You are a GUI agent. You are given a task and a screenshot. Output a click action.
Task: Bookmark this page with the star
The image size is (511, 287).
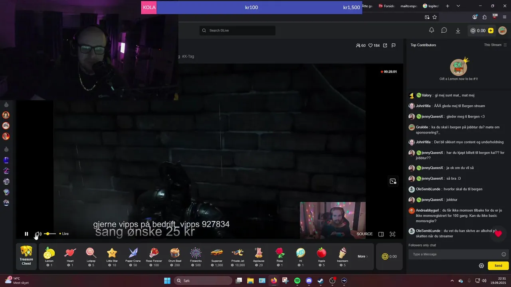435,17
